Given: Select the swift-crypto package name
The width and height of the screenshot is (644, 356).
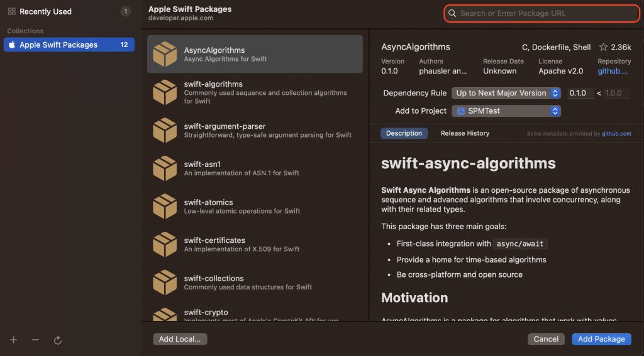Looking at the screenshot, I should click(x=206, y=313).
